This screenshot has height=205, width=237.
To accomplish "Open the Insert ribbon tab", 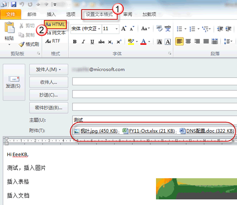I will point(51,14).
